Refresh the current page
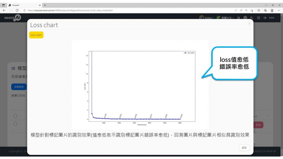 pyautogui.click(x=17, y=10)
